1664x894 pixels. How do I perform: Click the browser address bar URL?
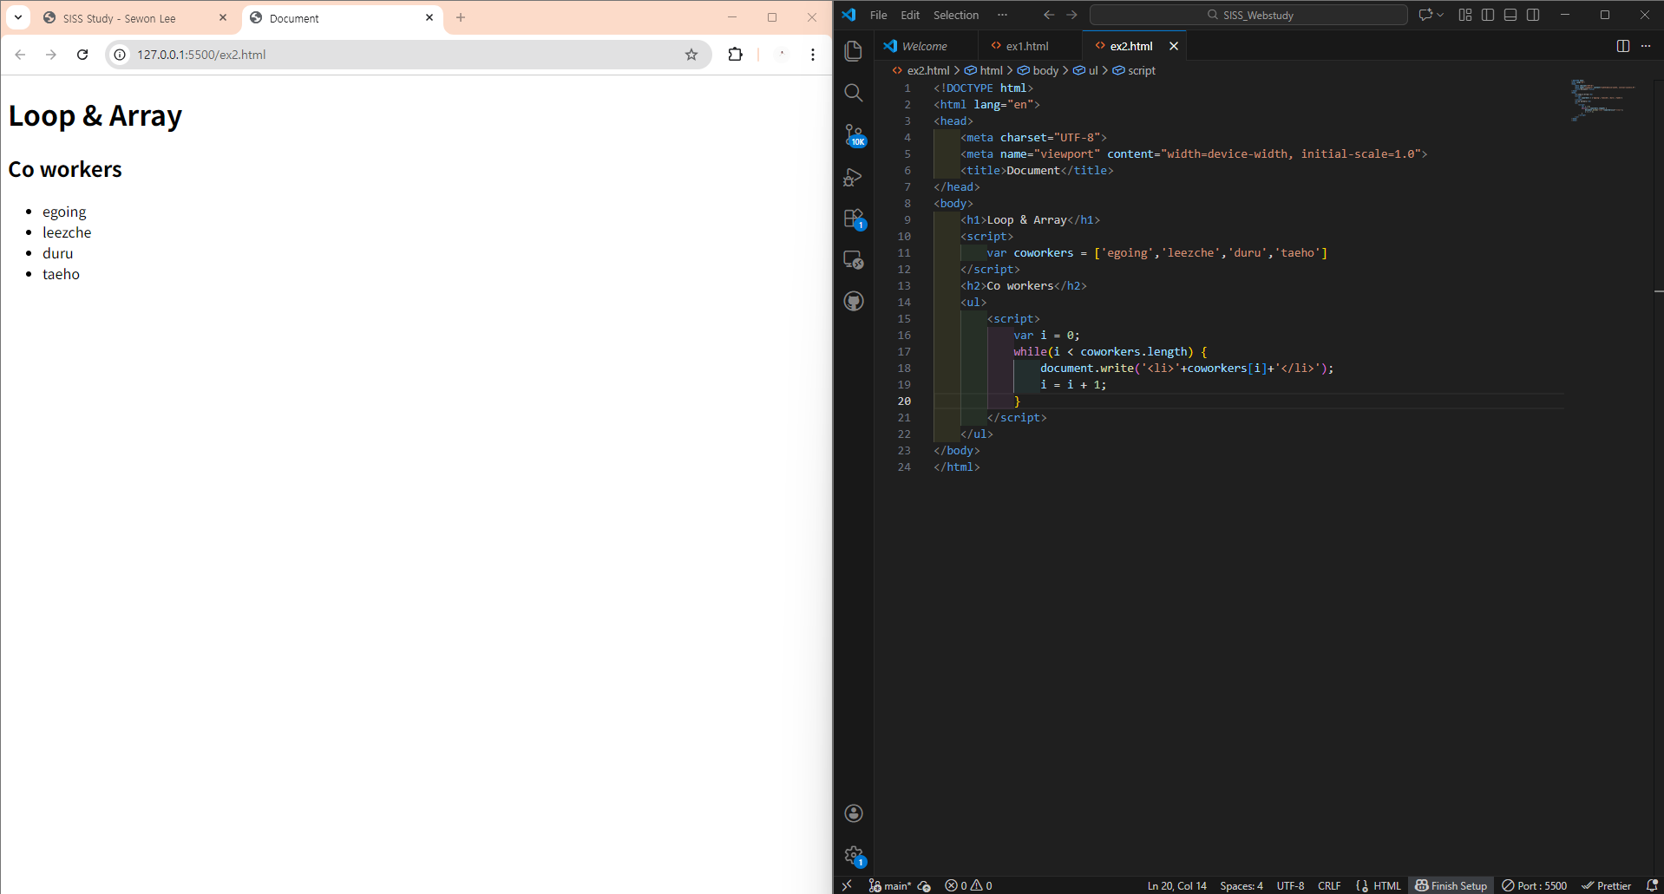[201, 55]
